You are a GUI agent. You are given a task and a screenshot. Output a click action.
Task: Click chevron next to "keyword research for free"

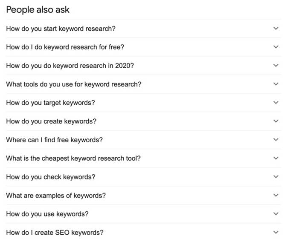pos(275,47)
